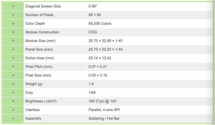Select the Parallel, 4-wire SPI text
This screenshot has width=215, height=125.
[x=104, y=110]
